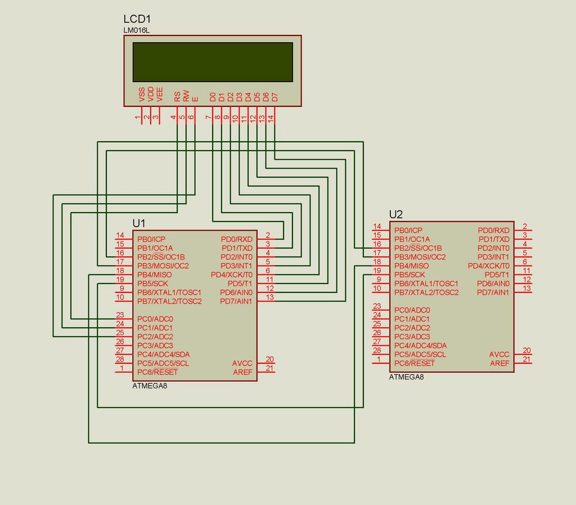Select PB2/SS/OC1B pin label on U1
This screenshot has width=576, height=505.
click(161, 257)
